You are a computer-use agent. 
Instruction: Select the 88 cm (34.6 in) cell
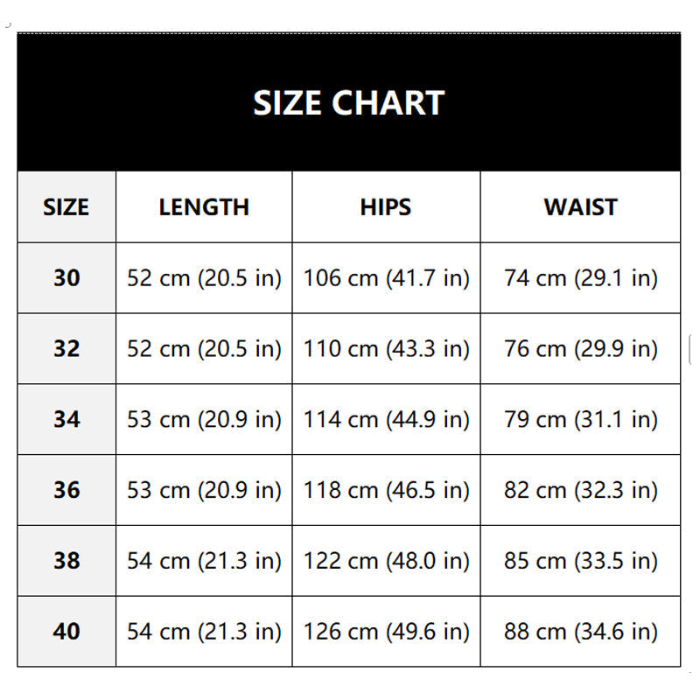click(x=580, y=631)
